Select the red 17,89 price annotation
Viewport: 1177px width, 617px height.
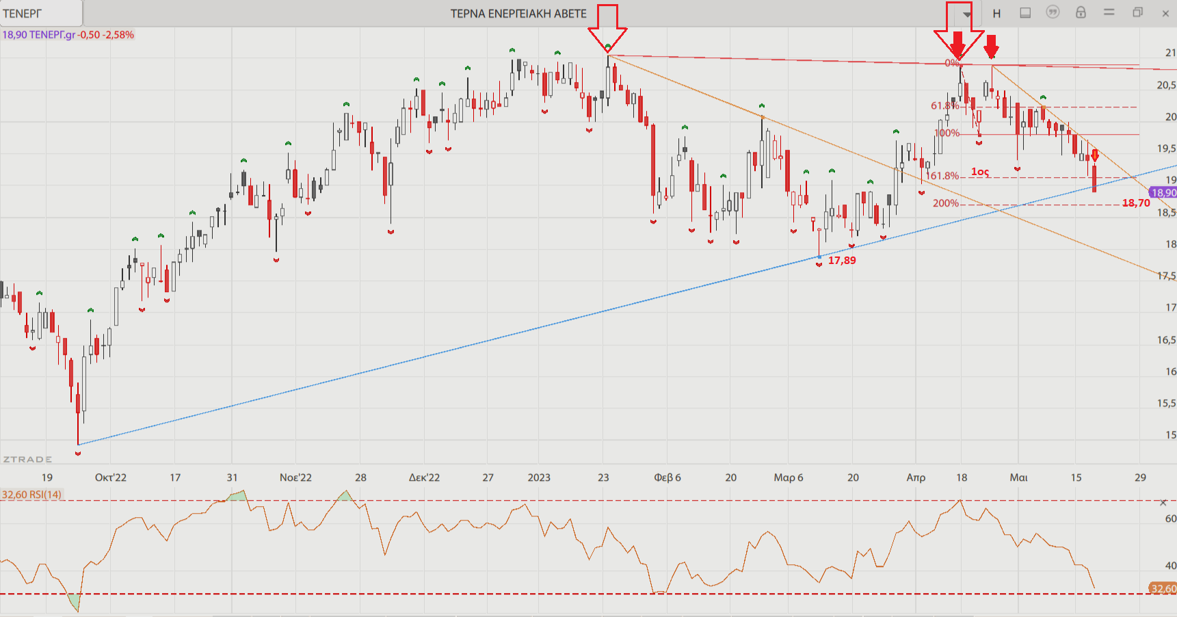[x=842, y=261]
